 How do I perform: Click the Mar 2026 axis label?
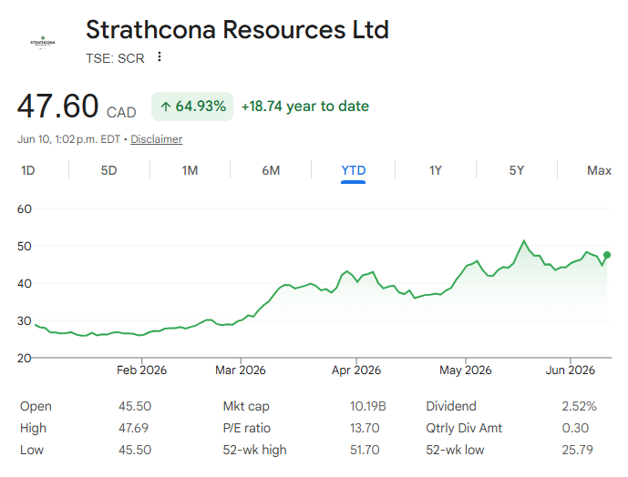pos(241,370)
